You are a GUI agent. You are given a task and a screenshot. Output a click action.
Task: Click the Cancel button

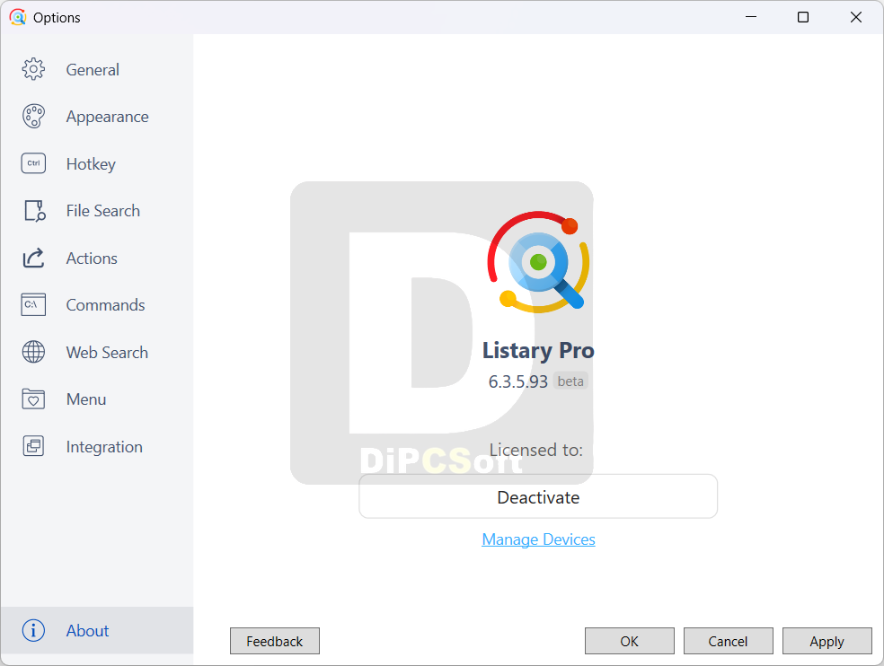728,641
